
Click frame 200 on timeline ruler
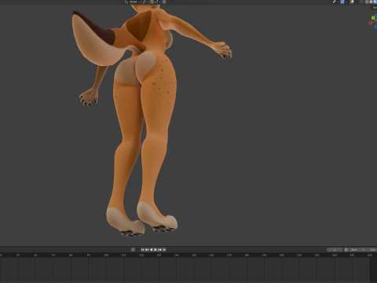point(282,255)
